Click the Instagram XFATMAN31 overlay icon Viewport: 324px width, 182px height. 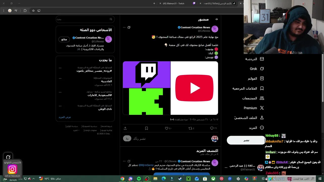(x=12, y=169)
